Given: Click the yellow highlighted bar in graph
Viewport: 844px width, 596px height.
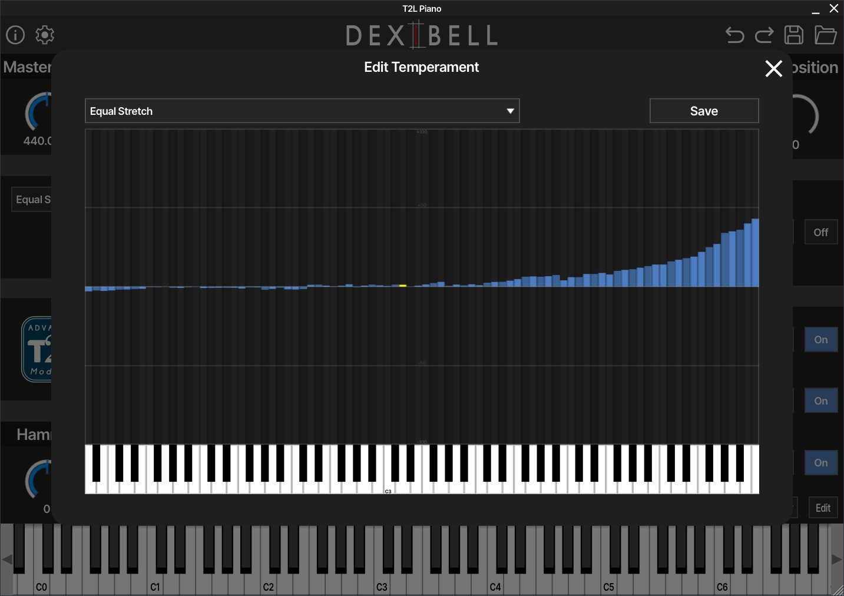Looking at the screenshot, I should pyautogui.click(x=403, y=286).
